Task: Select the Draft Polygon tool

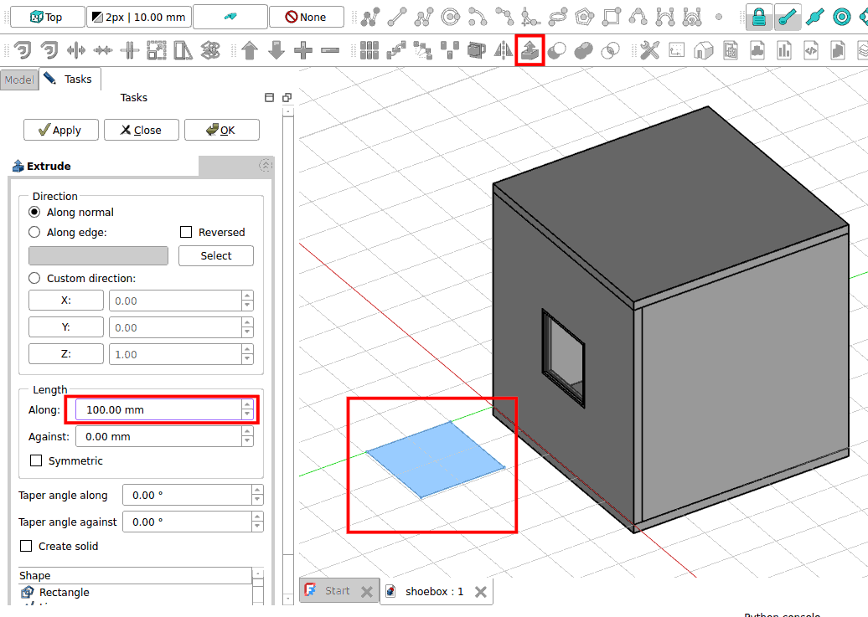Action: 585,17
